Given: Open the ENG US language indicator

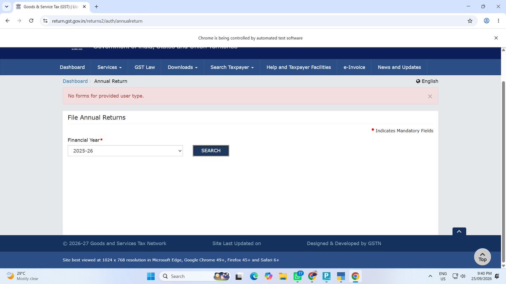Looking at the screenshot, I should [x=443, y=276].
